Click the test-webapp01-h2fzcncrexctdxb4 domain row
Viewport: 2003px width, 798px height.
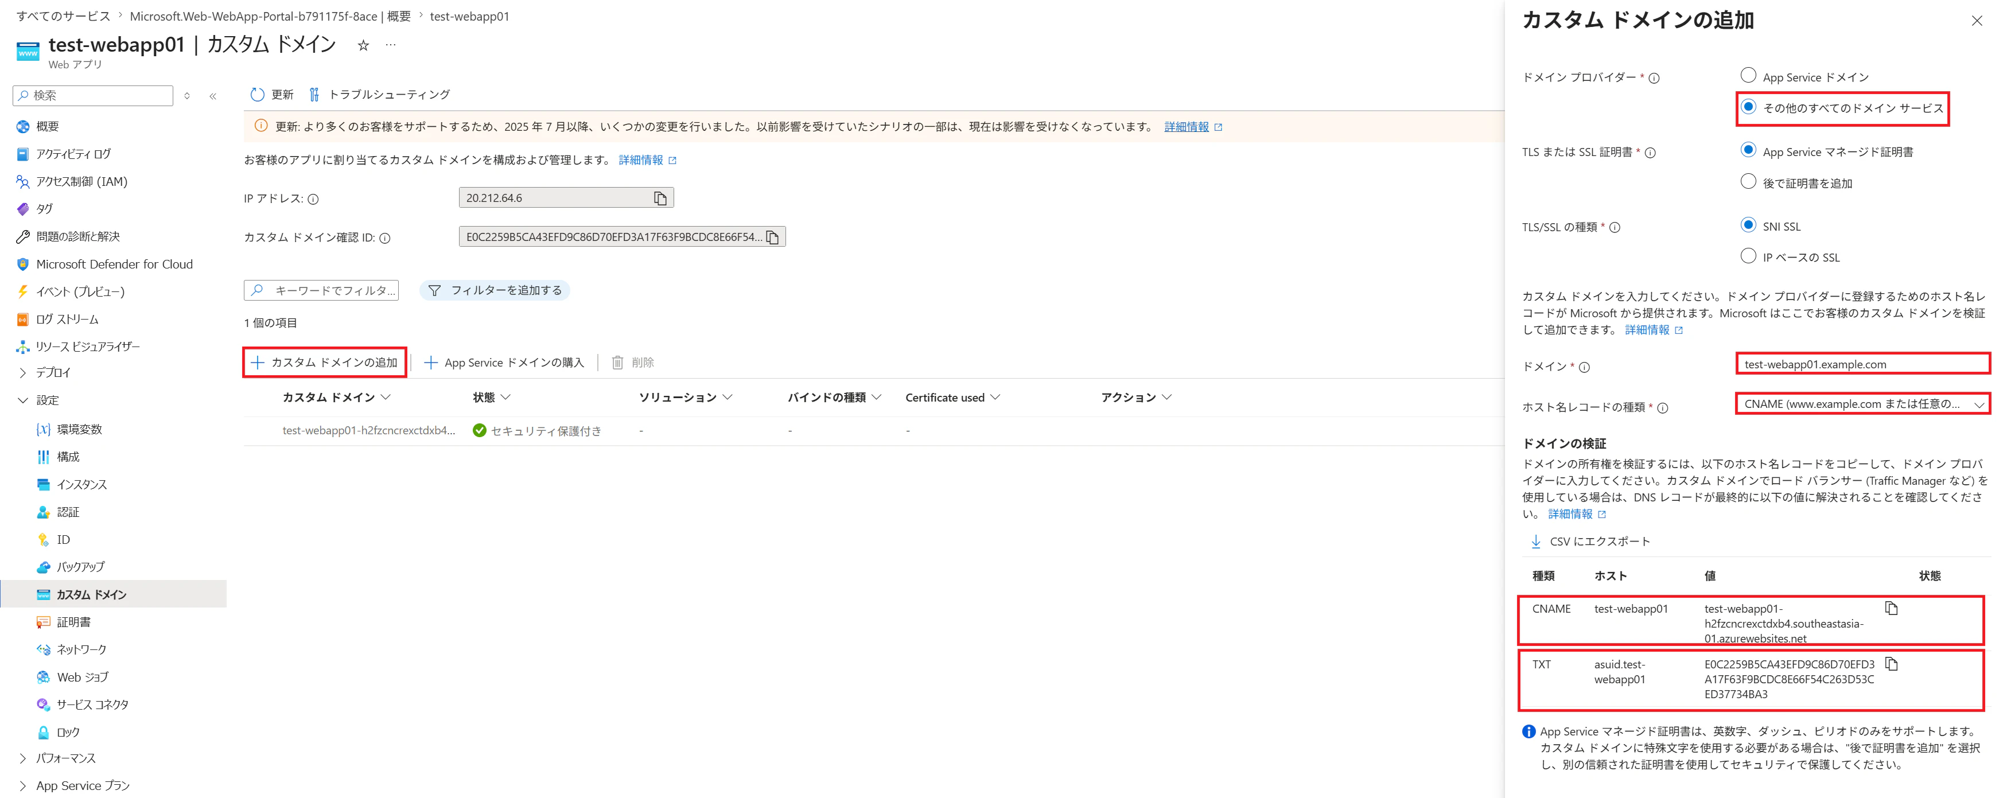point(874,431)
